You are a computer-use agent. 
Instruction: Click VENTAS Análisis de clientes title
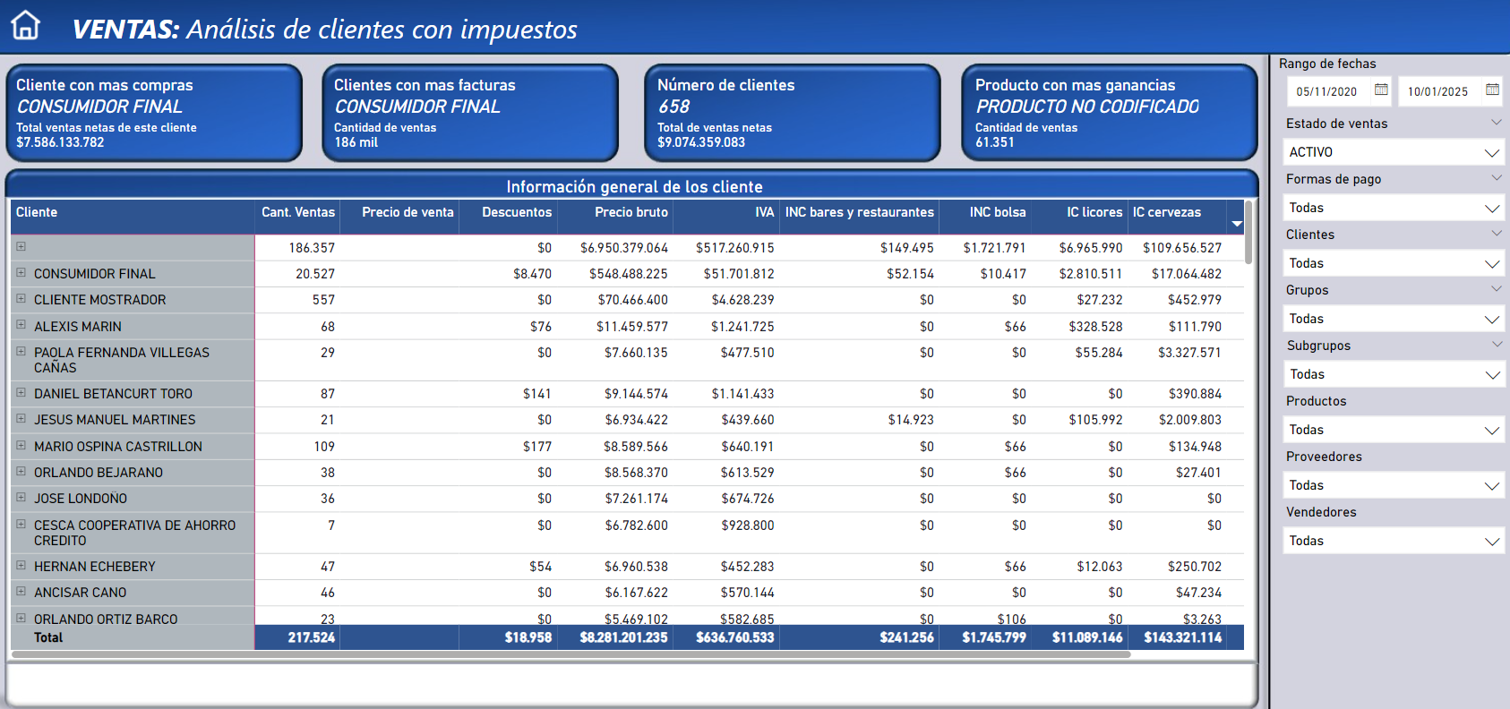[x=324, y=30]
